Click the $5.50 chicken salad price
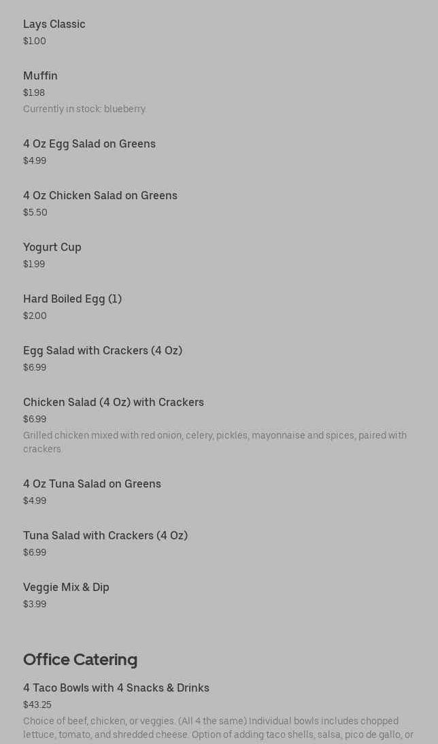Viewport: 438px width, 744px height. 35,212
